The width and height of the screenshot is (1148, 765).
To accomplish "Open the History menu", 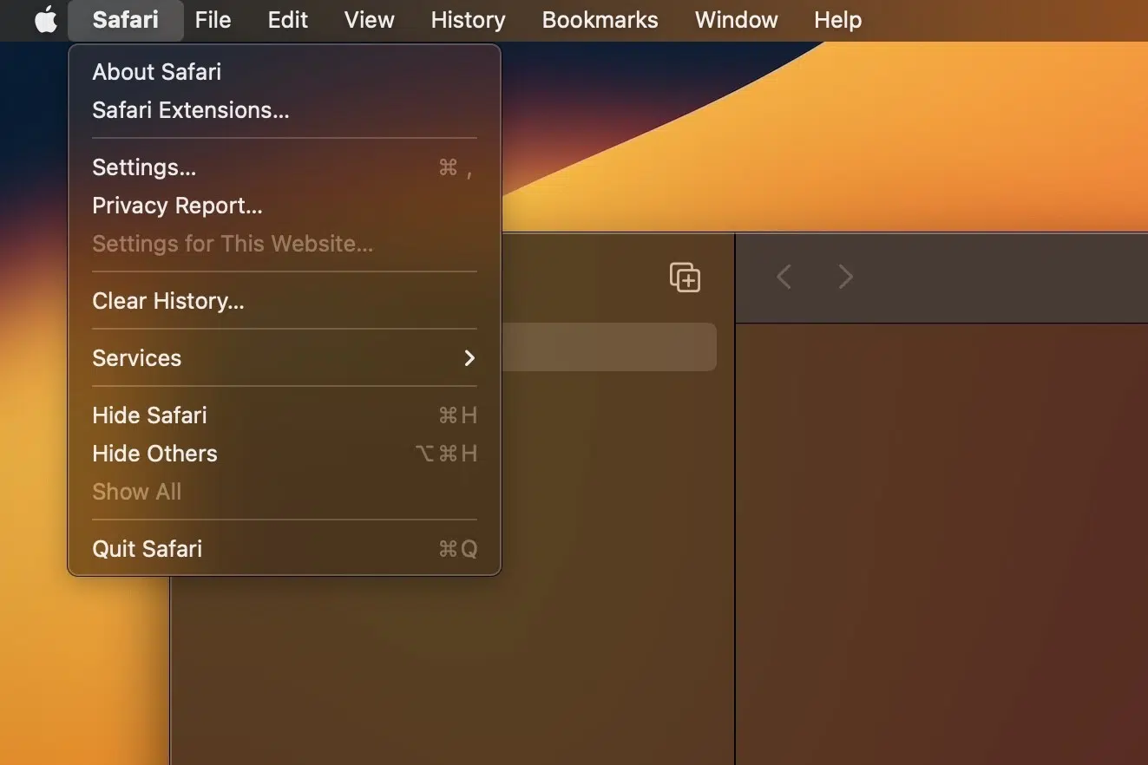I will 468,20.
